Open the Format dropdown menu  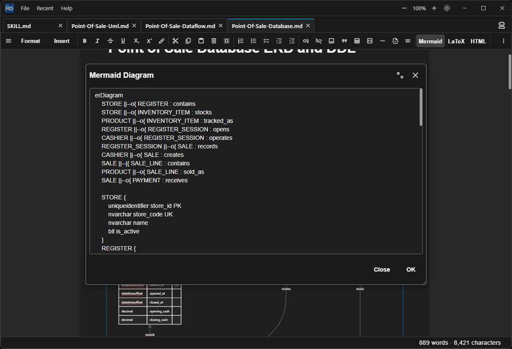point(31,41)
